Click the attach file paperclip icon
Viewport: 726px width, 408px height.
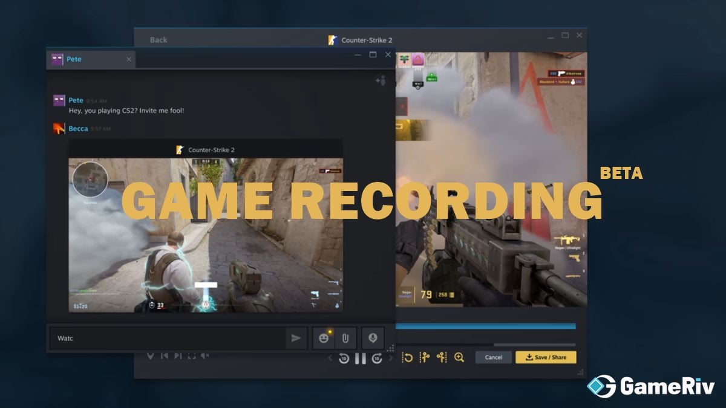coord(345,338)
